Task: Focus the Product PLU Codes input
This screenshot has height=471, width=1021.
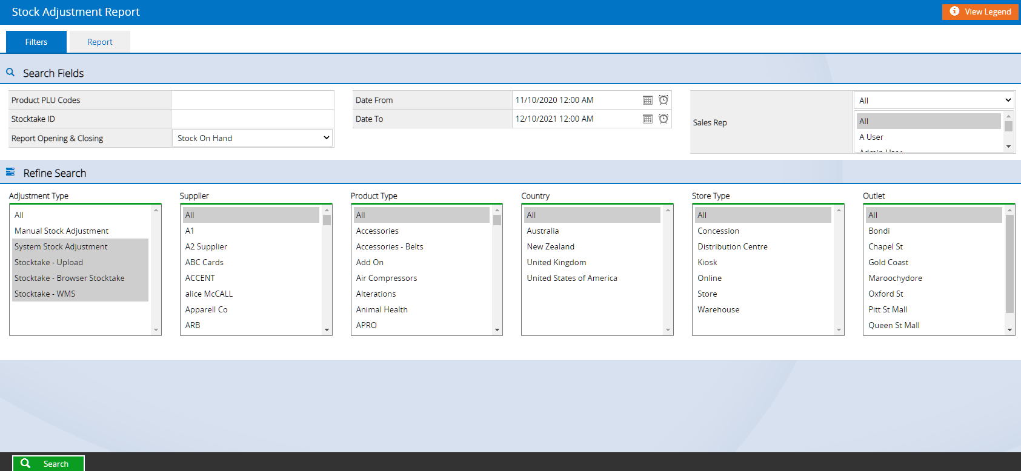Action: (252, 100)
